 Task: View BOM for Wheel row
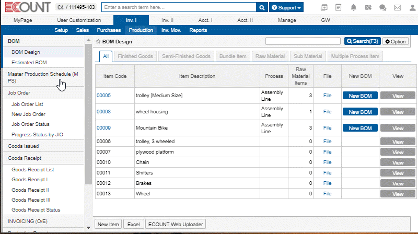[398, 194]
